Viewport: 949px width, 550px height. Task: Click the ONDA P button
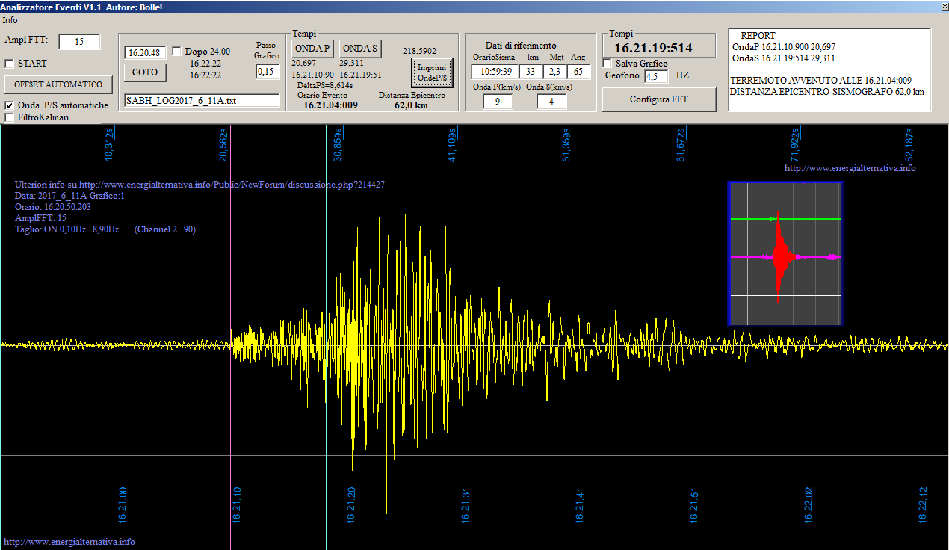point(312,49)
